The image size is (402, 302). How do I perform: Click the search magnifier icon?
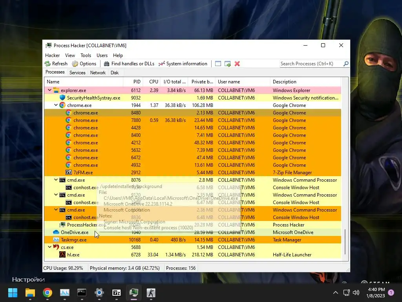pyautogui.click(x=346, y=63)
